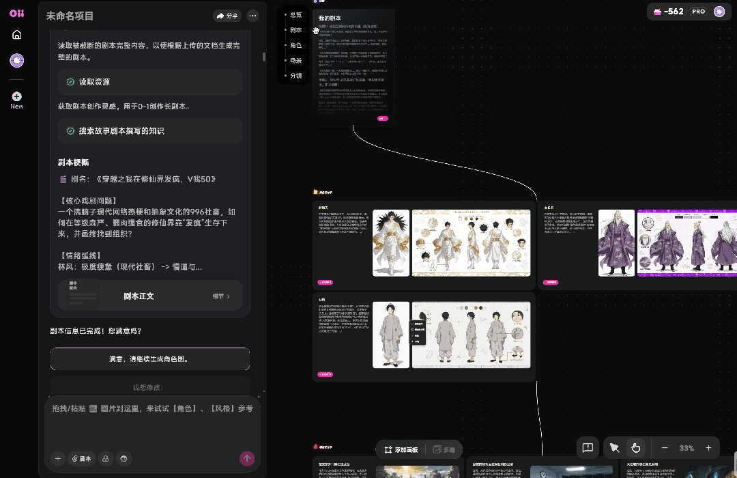Open the 我的剧本 card on canvas

353,67
